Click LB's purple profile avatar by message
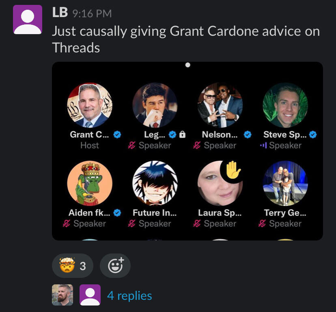336x312 pixels. (28, 19)
